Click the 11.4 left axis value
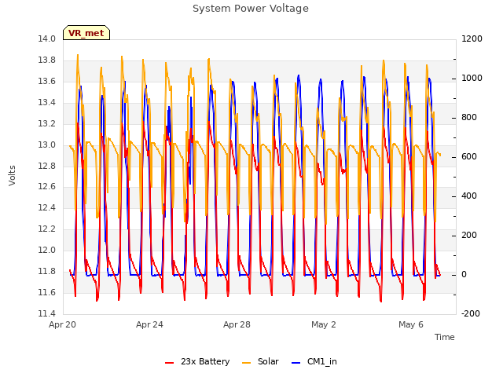This screenshot has width=503, height=377. click(x=47, y=314)
